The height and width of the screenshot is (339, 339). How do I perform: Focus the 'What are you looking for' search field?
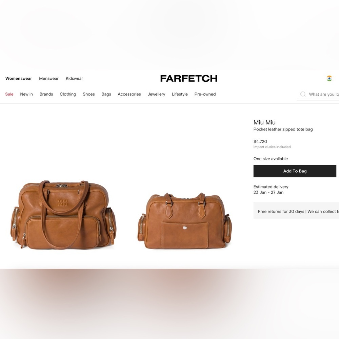click(x=318, y=94)
